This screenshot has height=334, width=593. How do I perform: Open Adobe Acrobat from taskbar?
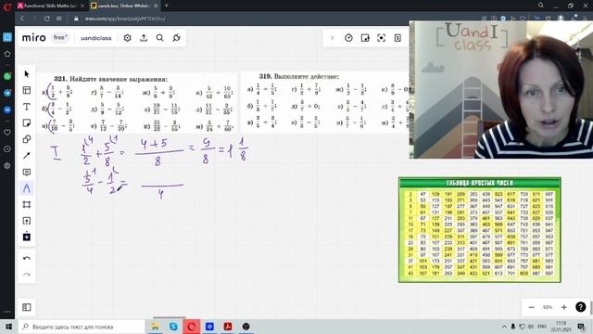[x=228, y=327]
